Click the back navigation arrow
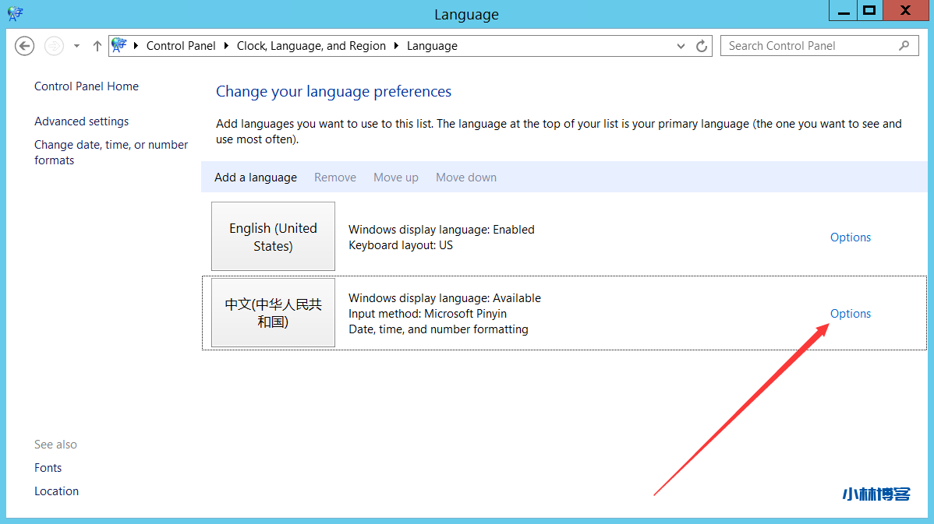 pos(25,46)
